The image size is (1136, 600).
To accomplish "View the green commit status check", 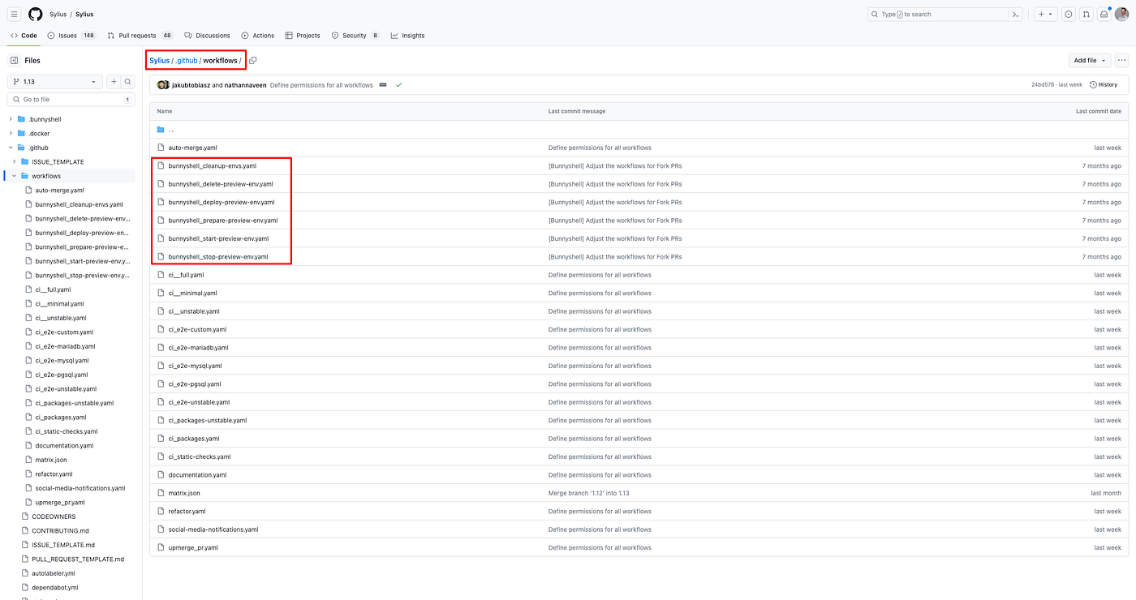I will [x=399, y=84].
